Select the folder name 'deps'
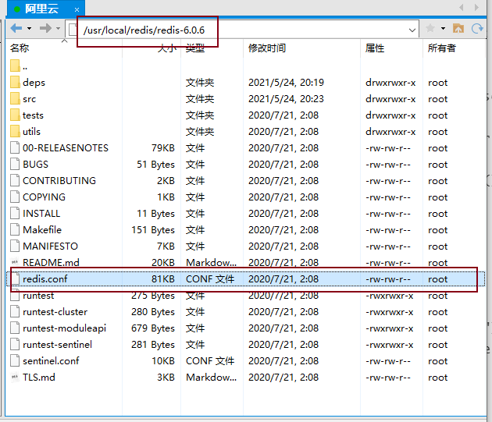 pos(34,83)
